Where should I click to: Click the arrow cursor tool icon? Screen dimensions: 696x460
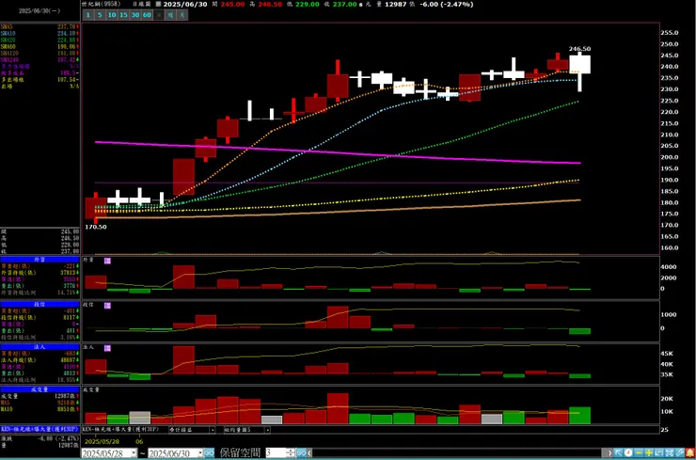[x=618, y=452]
